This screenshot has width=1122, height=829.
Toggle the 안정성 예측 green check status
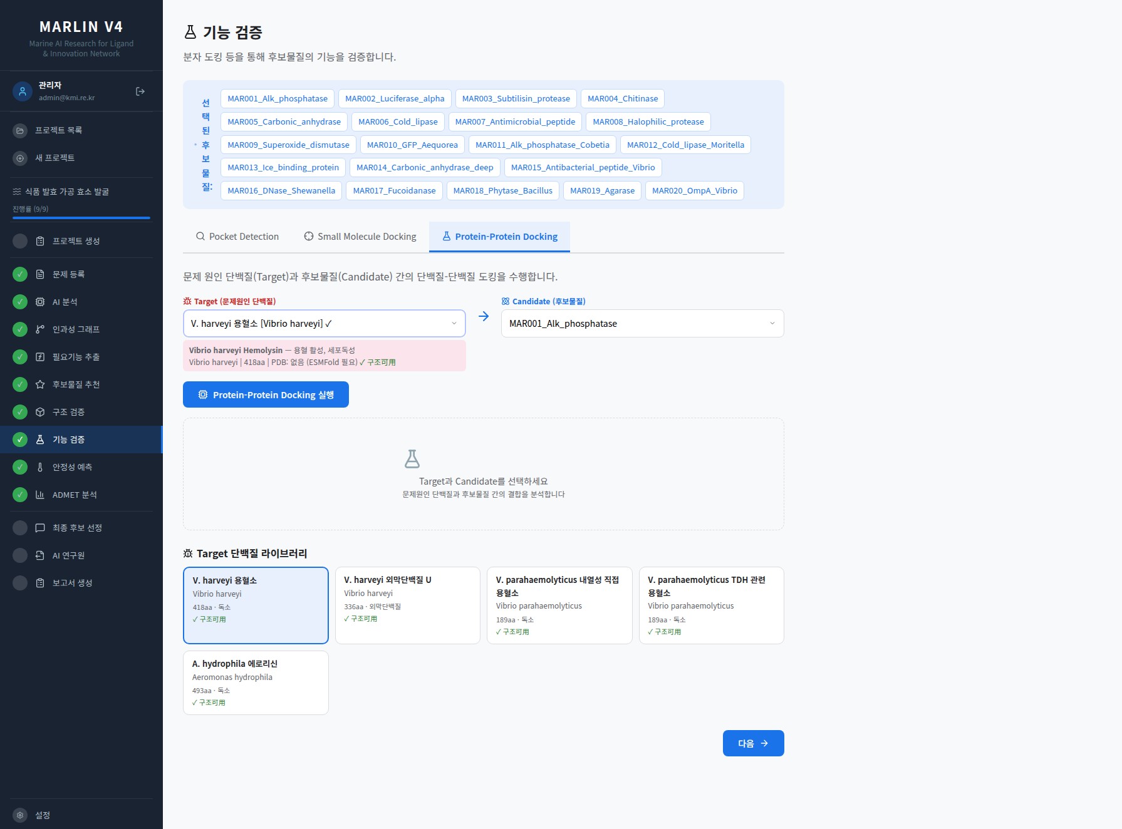tap(20, 467)
